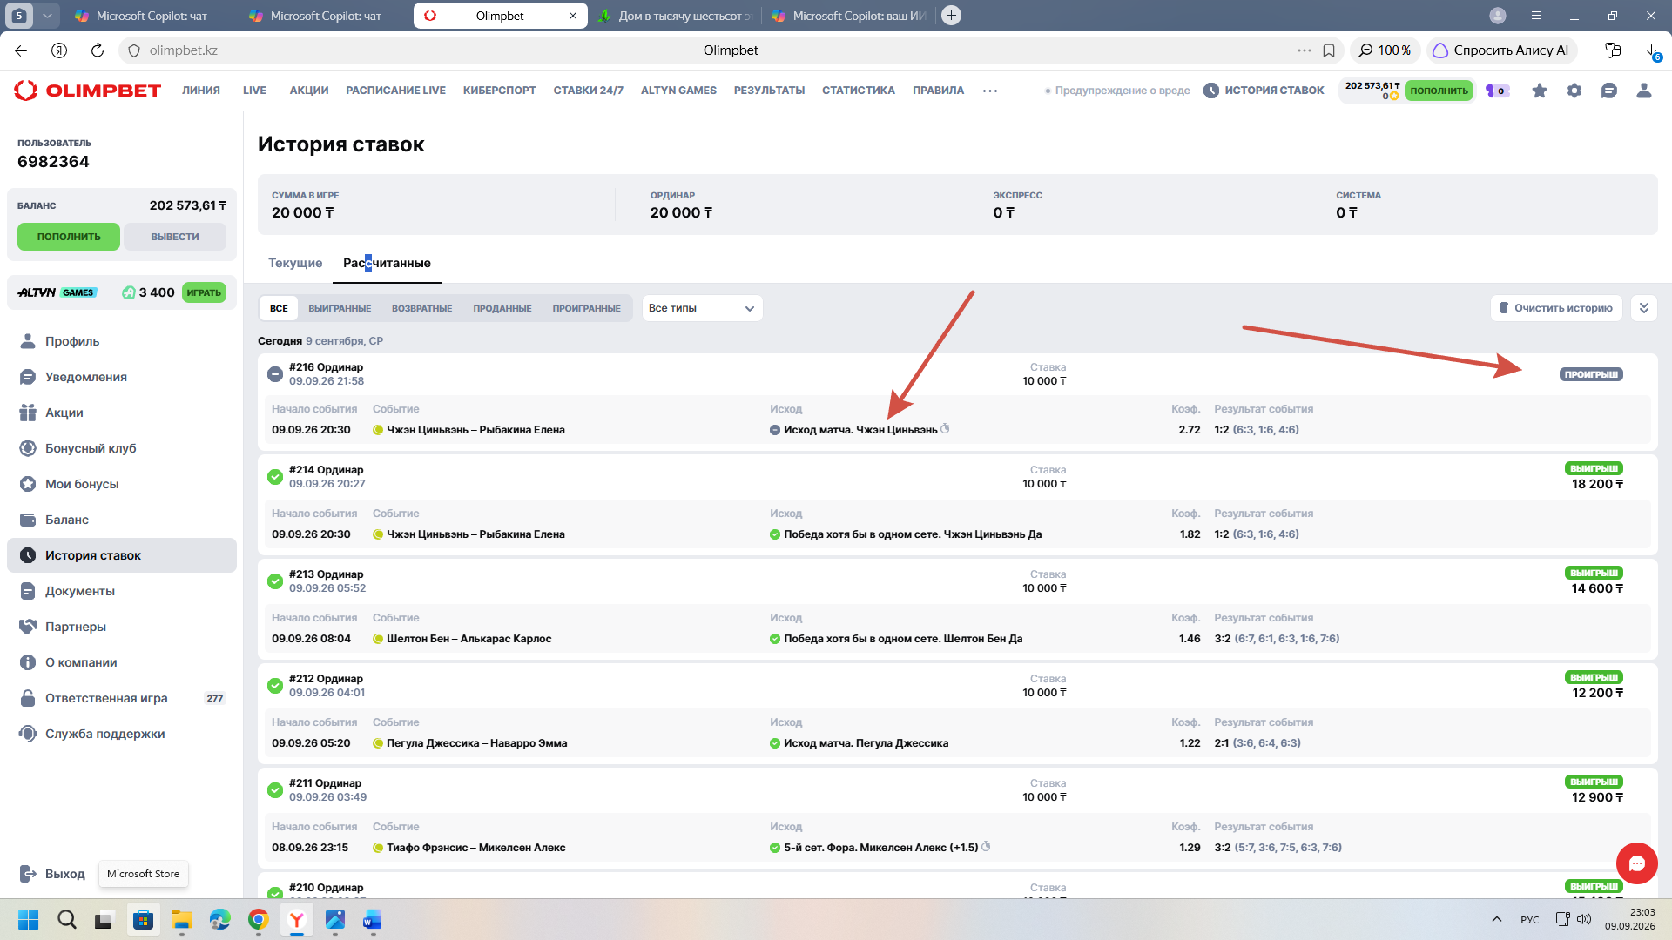
Task: Click the Партнеры handshake icon in sidebar
Action: click(x=28, y=627)
